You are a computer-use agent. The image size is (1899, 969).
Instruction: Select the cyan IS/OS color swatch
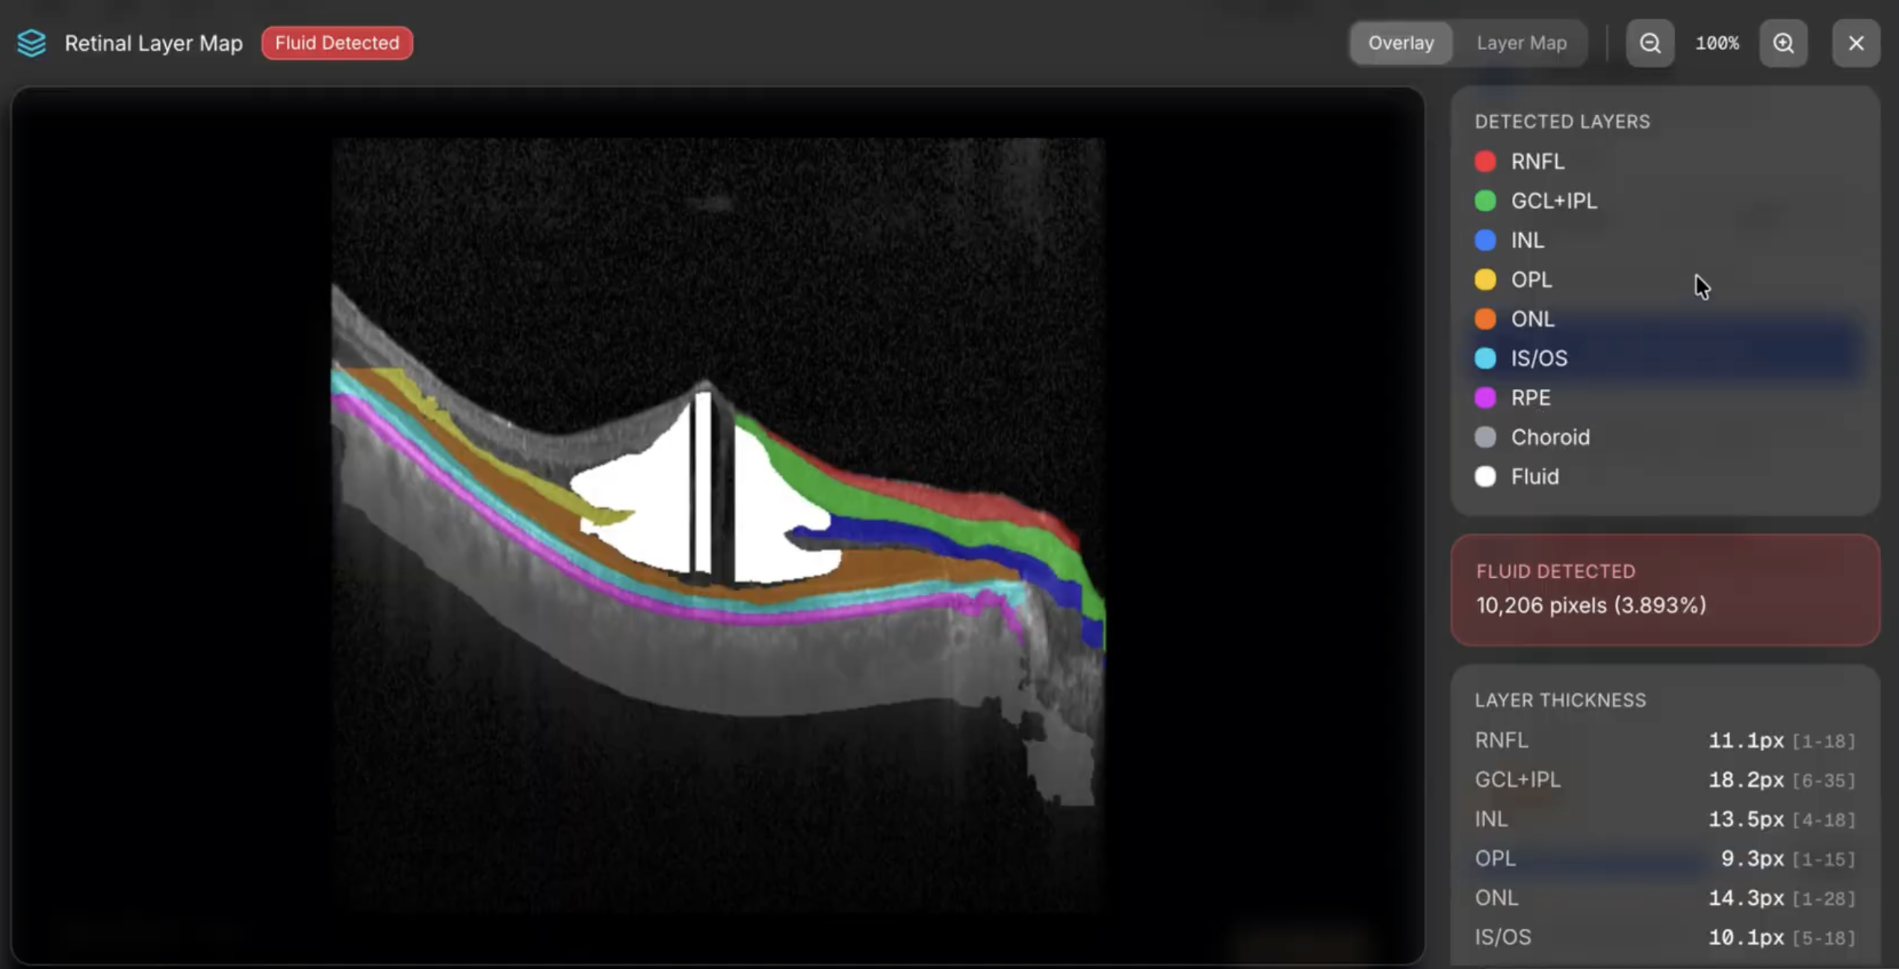(x=1485, y=358)
